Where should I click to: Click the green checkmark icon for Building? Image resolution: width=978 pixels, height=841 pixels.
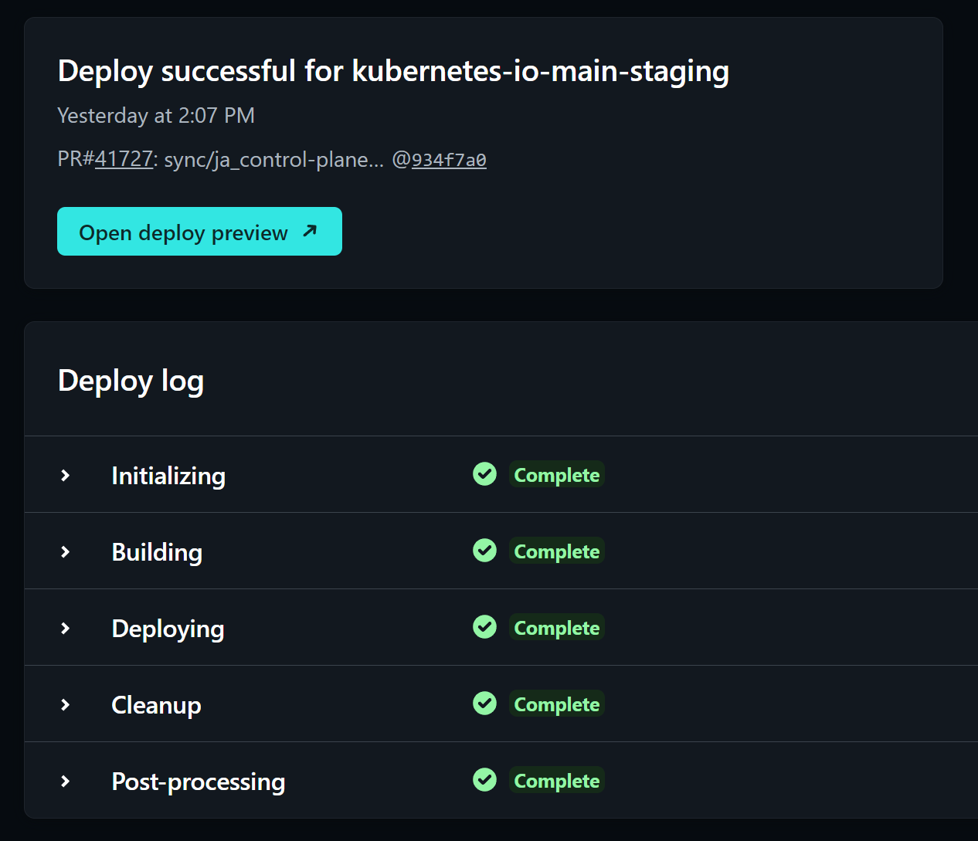click(484, 551)
